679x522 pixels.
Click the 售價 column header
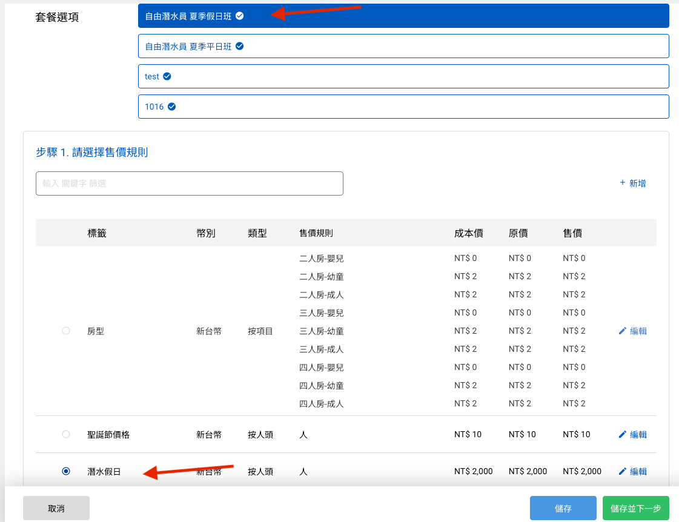(x=572, y=233)
